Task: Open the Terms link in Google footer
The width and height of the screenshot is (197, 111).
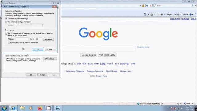Action: point(105,76)
